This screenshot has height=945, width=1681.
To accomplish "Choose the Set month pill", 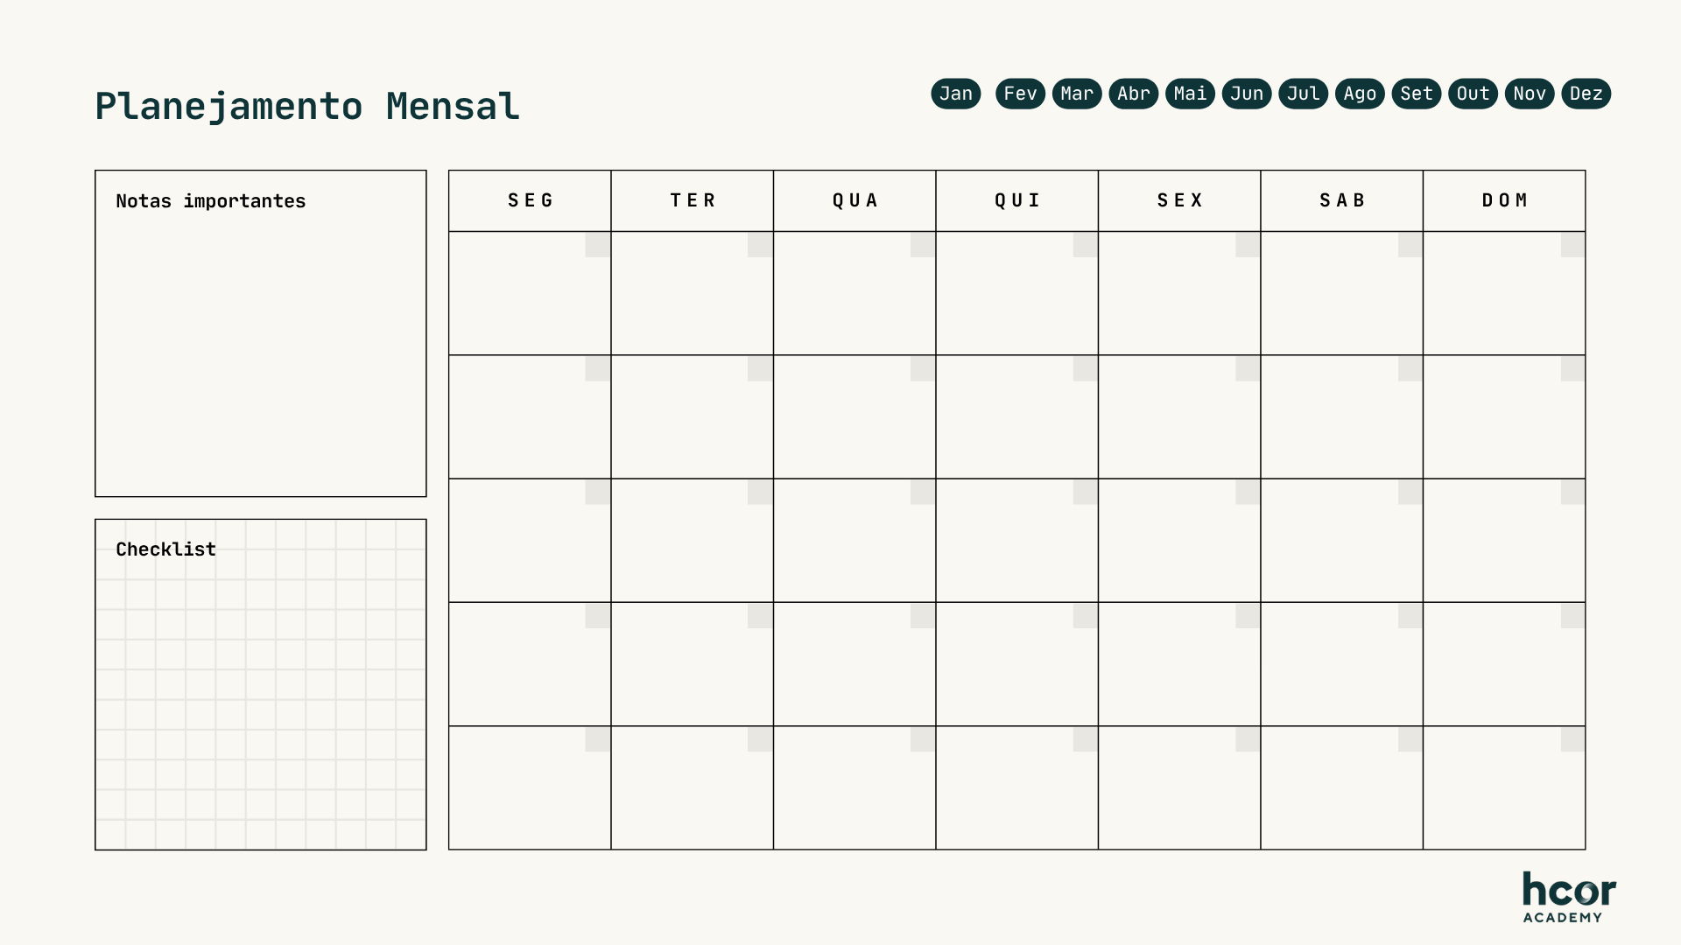I will [x=1417, y=94].
